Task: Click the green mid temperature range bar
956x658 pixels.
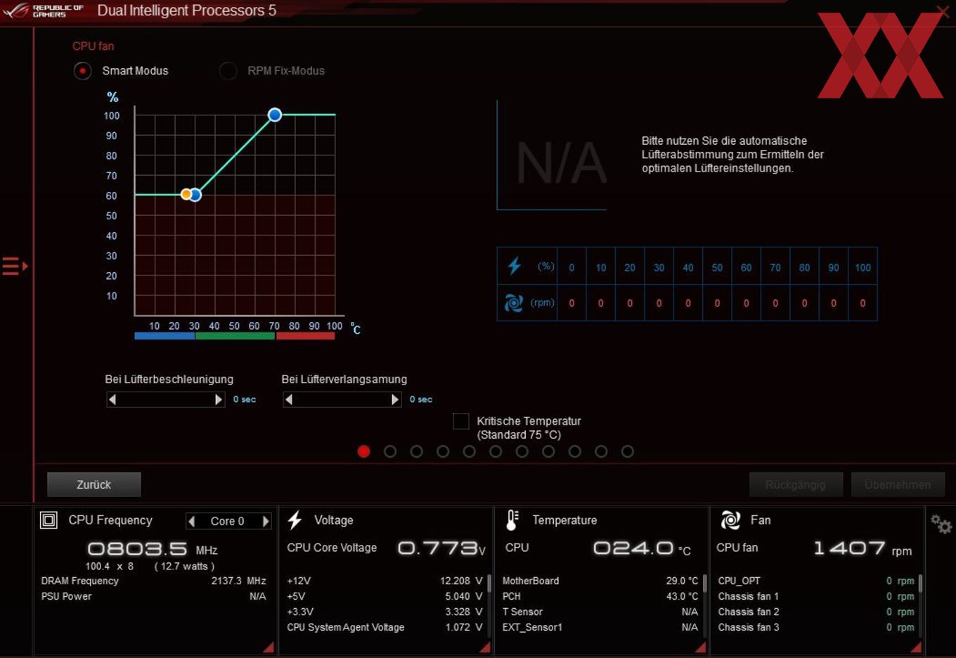Action: coord(235,336)
